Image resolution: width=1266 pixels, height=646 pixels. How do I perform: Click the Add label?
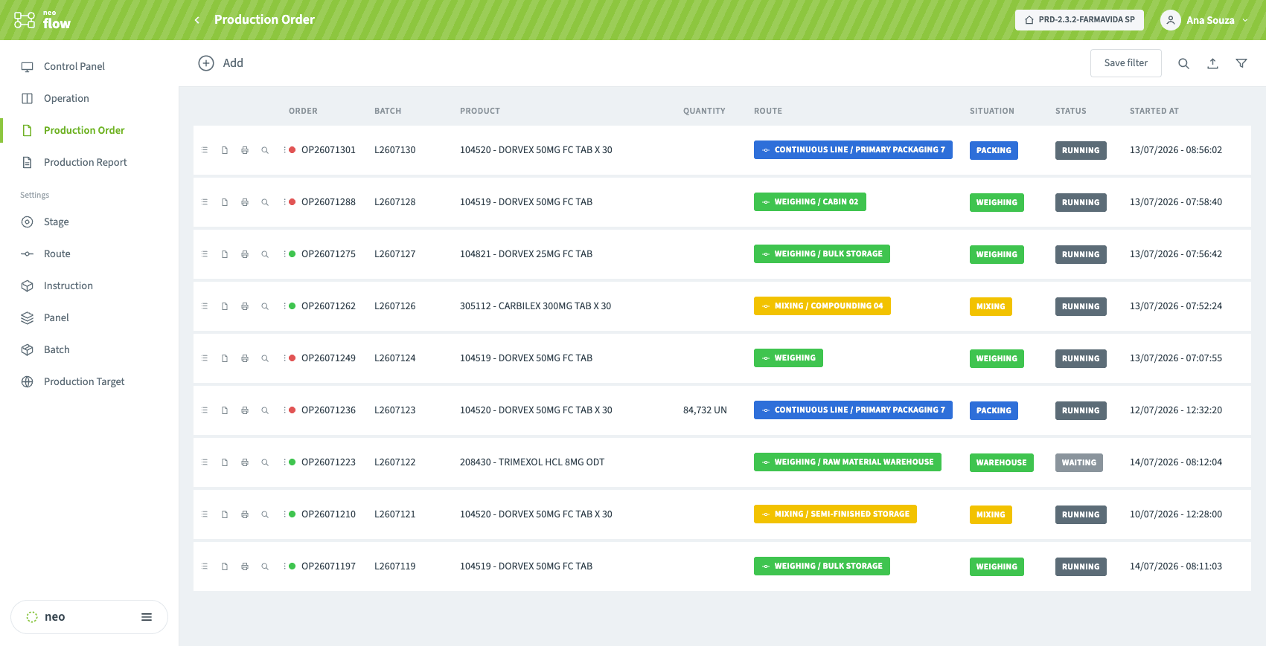pos(233,63)
